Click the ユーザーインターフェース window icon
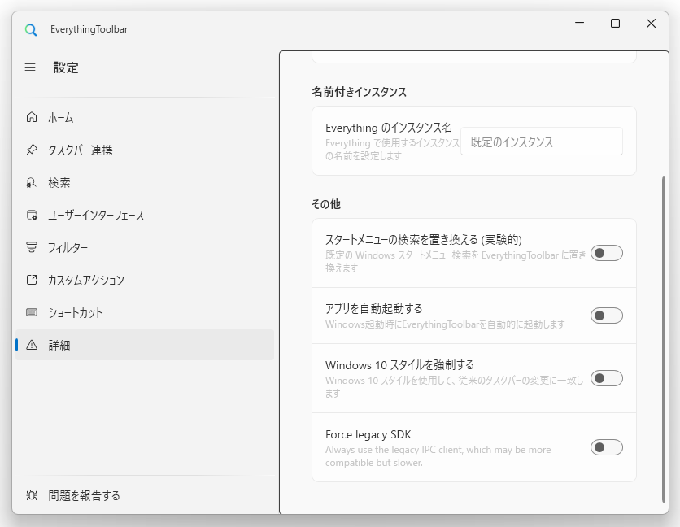680x527 pixels. pos(32,215)
